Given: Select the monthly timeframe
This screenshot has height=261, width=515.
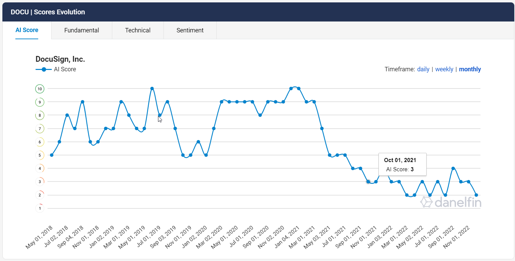Looking at the screenshot, I should coord(470,69).
